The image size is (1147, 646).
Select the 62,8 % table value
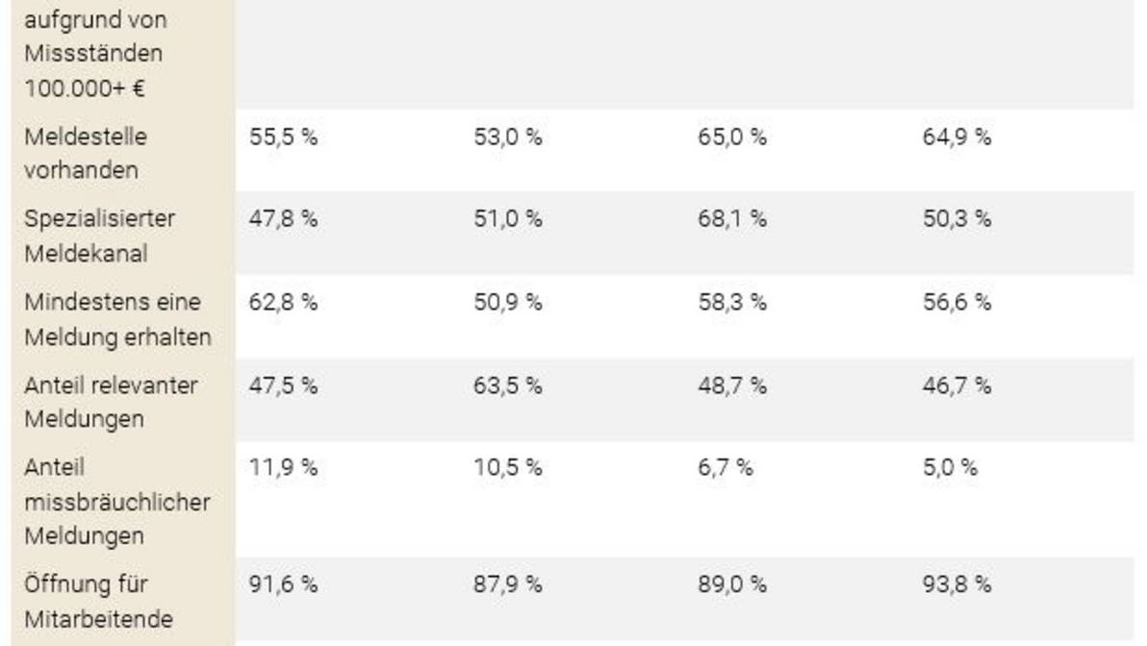(x=283, y=302)
